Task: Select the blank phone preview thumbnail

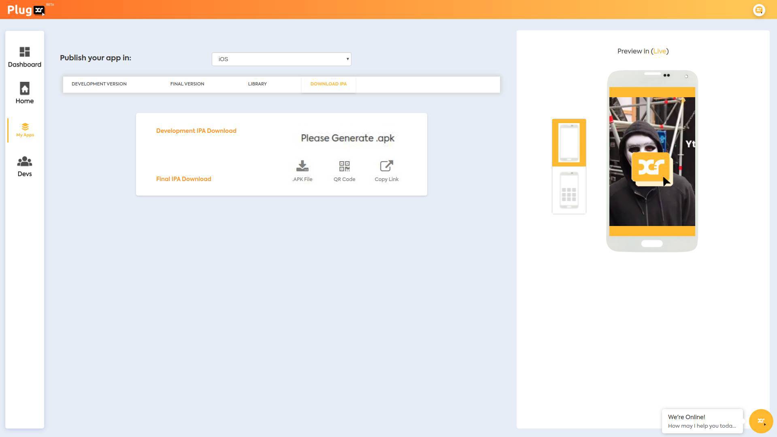Action: pos(568,143)
